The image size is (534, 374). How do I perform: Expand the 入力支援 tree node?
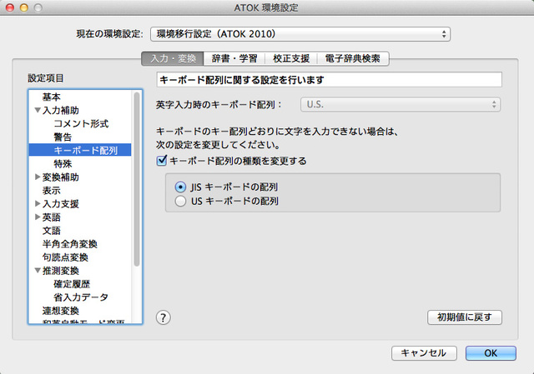(x=38, y=204)
